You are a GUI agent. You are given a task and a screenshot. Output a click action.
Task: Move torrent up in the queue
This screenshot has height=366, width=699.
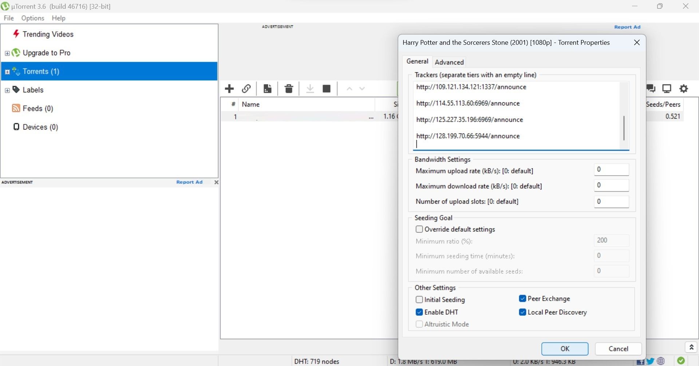[349, 88]
